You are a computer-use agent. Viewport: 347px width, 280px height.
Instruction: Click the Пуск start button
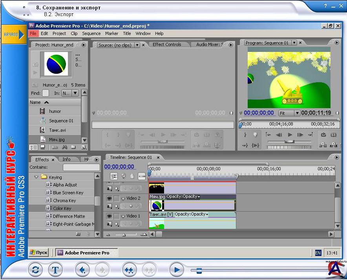38,252
